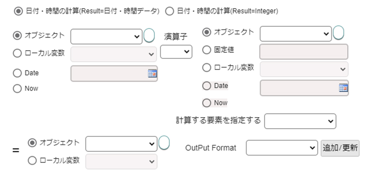Screen dimensions: 371x179
Task: Click round button beside result オブジェクト dropdown
Action: pyautogui.click(x=164, y=143)
